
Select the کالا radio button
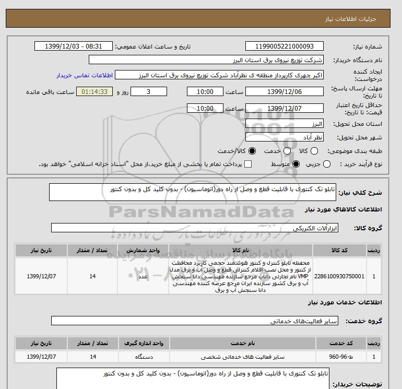coord(314,151)
